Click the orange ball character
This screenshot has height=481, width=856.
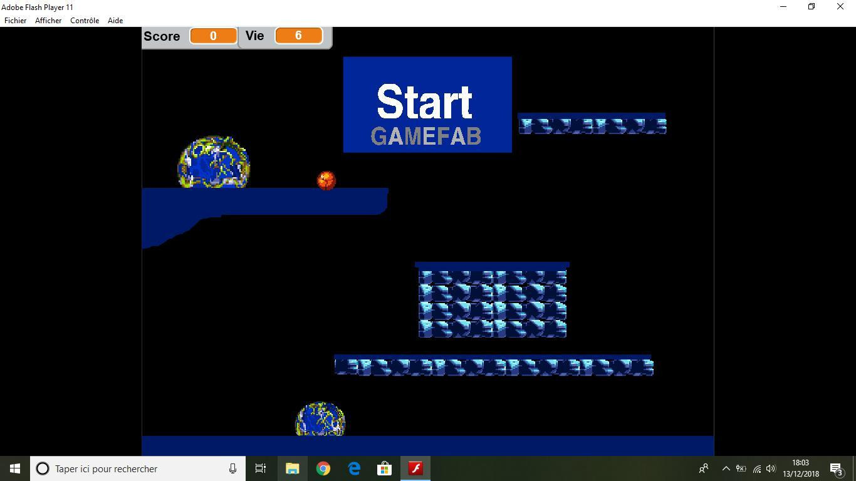click(326, 180)
